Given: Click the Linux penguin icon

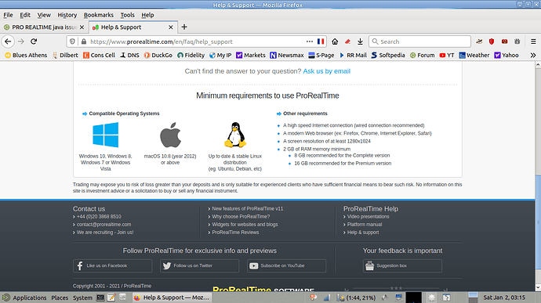Looking at the screenshot, I should click(235, 135).
